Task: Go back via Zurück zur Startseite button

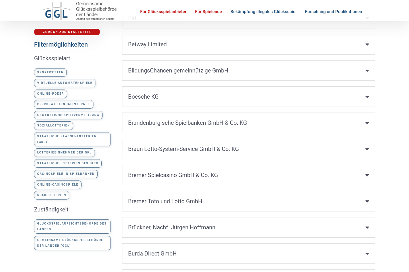Action: tap(67, 32)
